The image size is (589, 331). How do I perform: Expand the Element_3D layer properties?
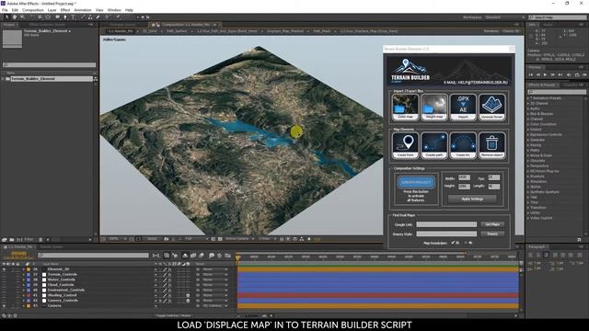click(24, 269)
